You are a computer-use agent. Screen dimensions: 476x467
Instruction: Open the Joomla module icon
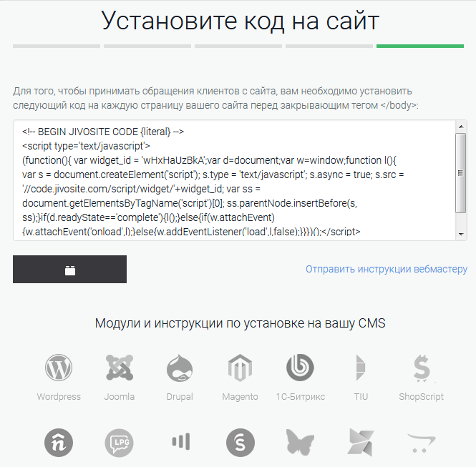click(120, 368)
